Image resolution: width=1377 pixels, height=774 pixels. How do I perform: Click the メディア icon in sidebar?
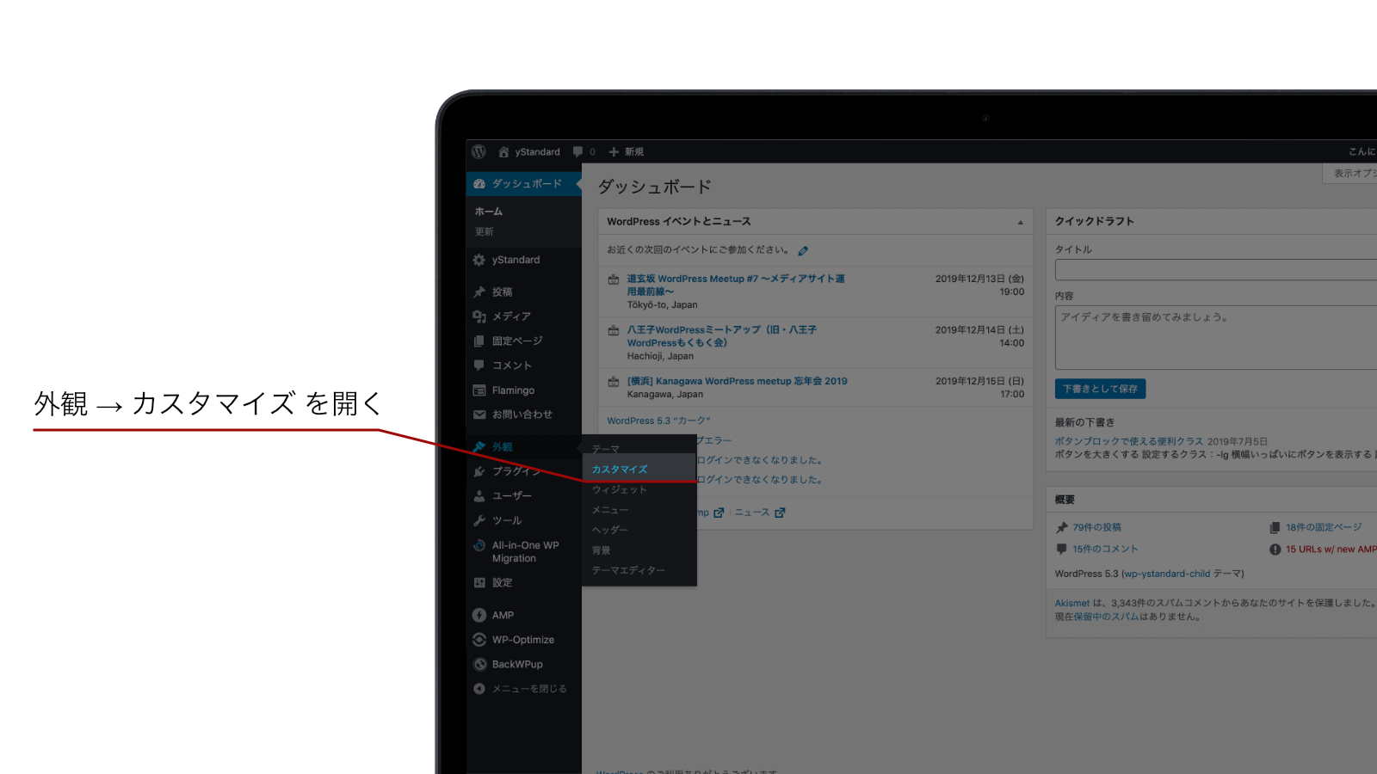point(479,316)
